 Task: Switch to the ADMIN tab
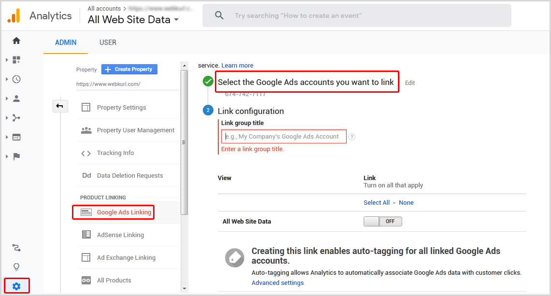[x=66, y=42]
